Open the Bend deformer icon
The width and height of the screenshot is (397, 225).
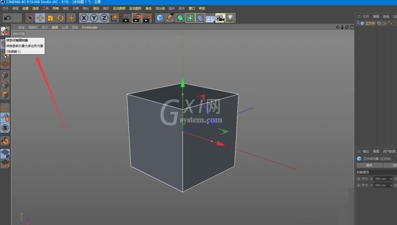pos(200,18)
